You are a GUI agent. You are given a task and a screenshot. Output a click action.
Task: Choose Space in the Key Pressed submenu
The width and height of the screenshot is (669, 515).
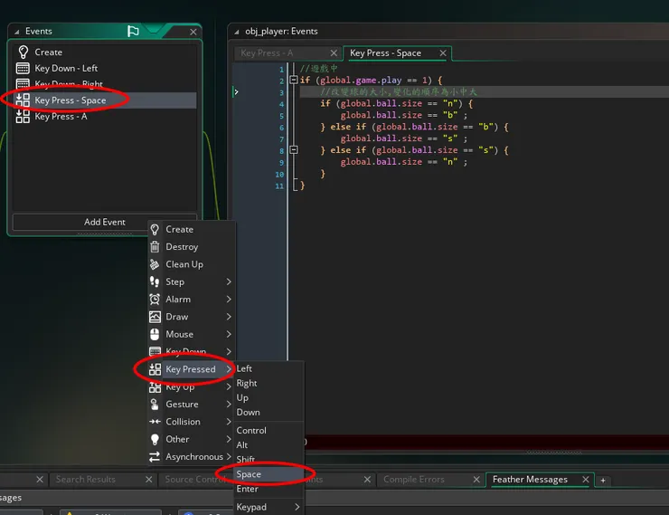(x=269, y=474)
